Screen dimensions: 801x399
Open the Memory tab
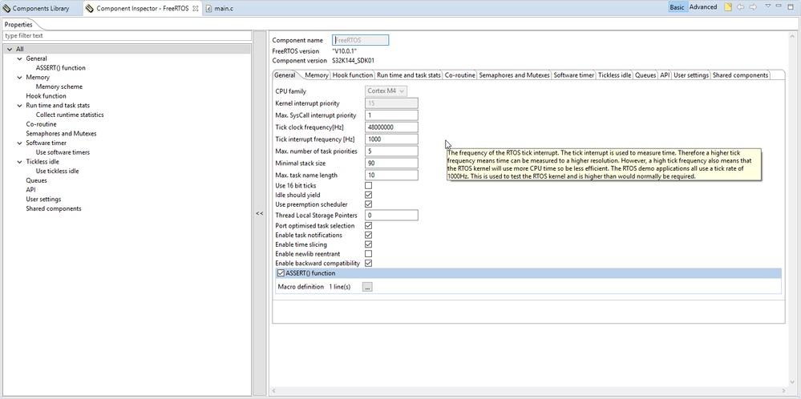316,75
